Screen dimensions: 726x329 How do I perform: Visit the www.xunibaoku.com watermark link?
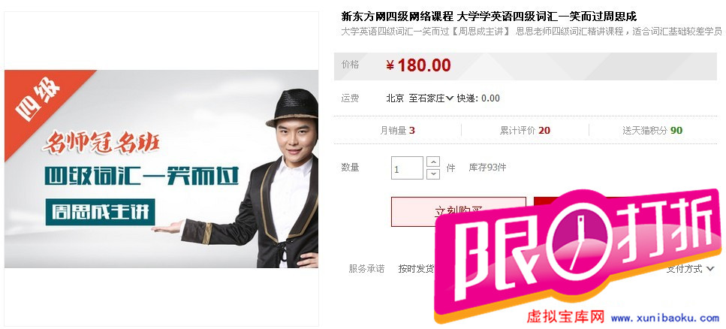tap(665, 318)
